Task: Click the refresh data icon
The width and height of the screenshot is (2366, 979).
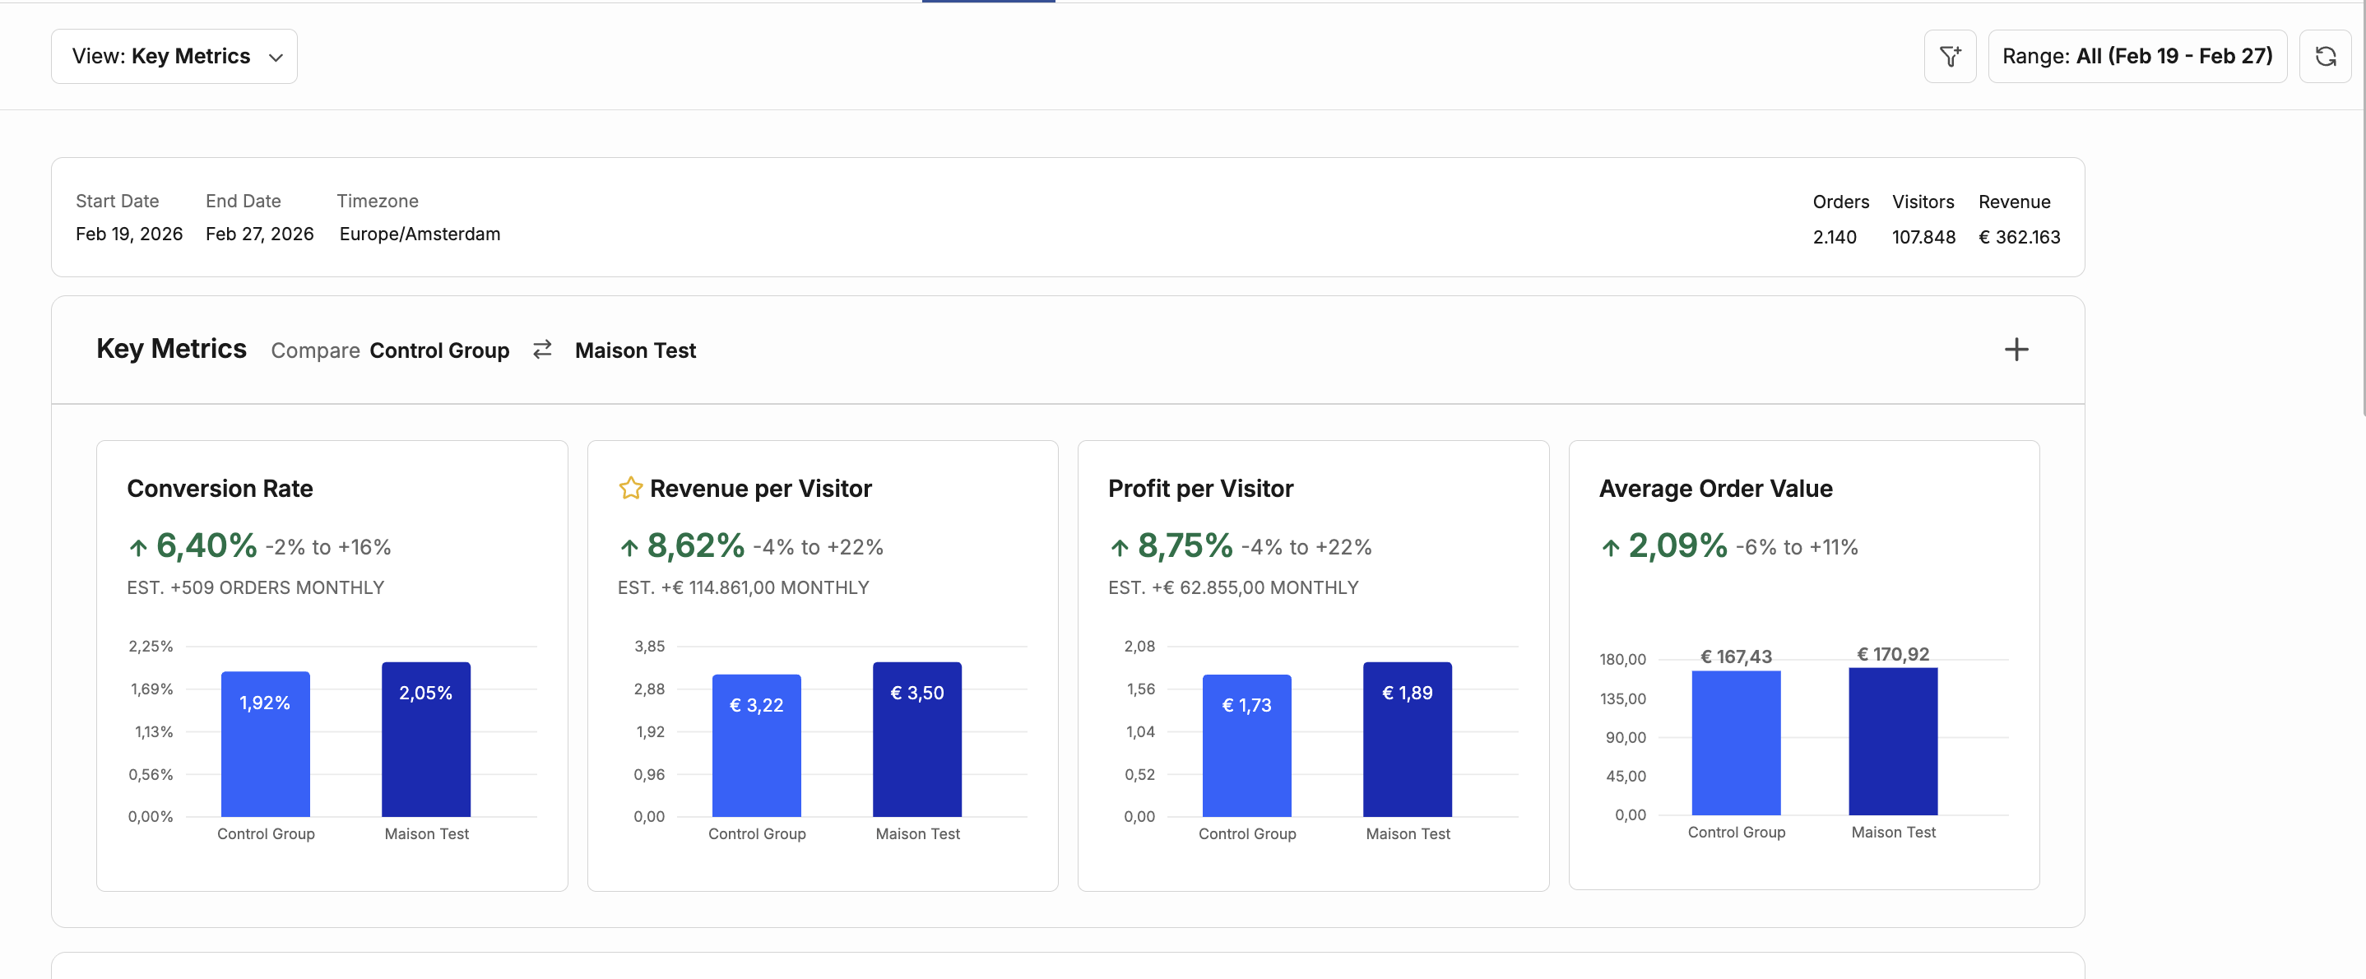Action: coord(2325,56)
